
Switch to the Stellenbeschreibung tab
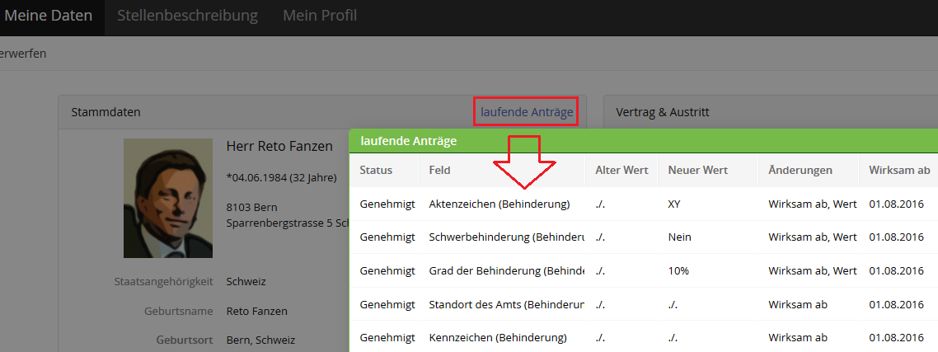pyautogui.click(x=187, y=16)
